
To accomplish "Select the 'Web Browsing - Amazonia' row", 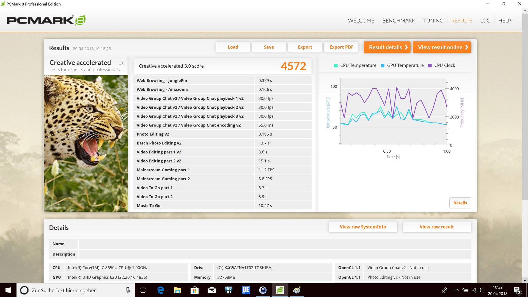I will [222, 89].
